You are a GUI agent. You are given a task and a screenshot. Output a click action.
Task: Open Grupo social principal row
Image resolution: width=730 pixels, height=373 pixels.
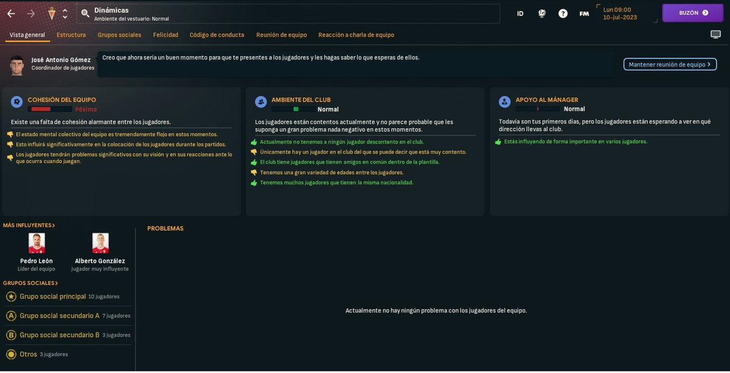pyautogui.click(x=68, y=297)
